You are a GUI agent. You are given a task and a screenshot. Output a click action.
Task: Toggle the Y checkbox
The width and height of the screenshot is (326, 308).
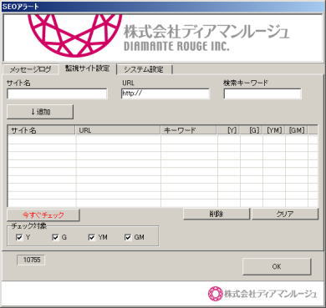click(19, 237)
